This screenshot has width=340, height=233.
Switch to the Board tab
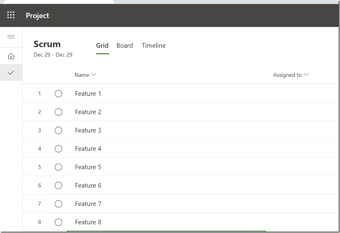click(x=125, y=46)
